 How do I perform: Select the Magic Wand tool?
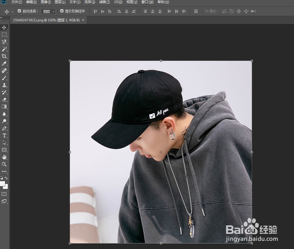(x=4, y=49)
